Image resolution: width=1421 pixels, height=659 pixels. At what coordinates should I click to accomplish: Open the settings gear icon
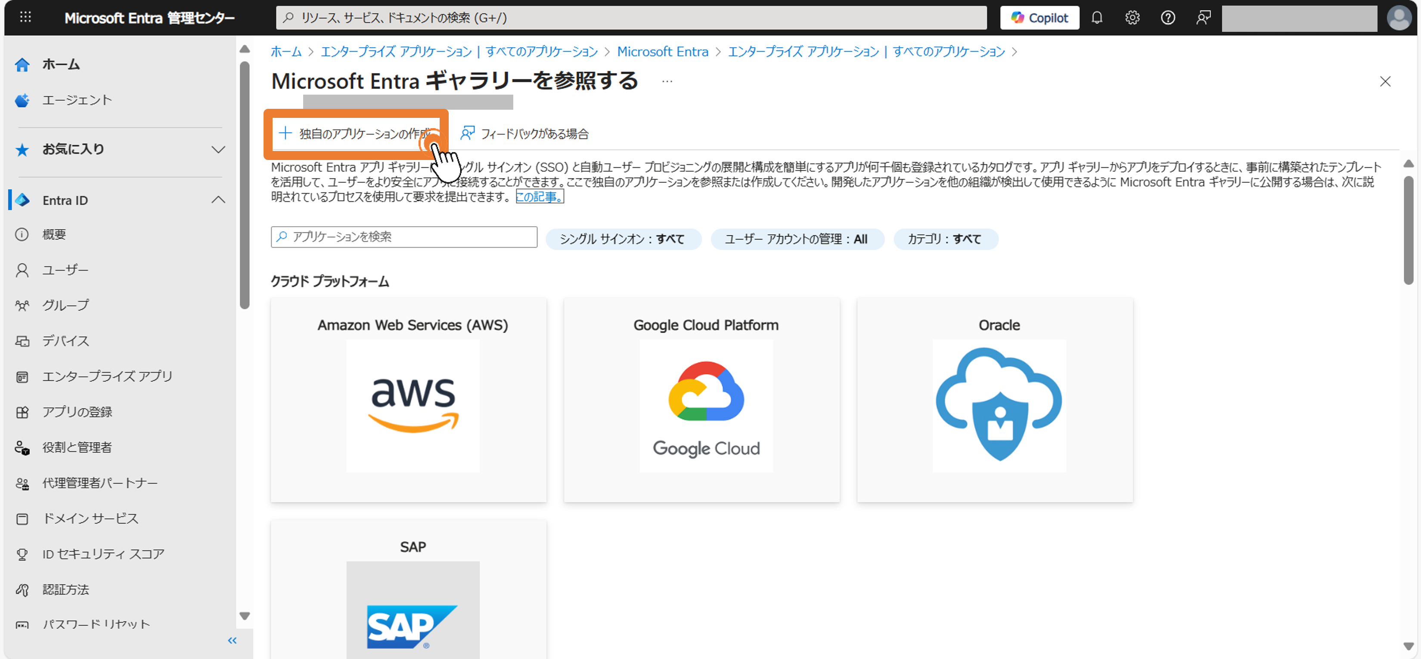tap(1132, 18)
